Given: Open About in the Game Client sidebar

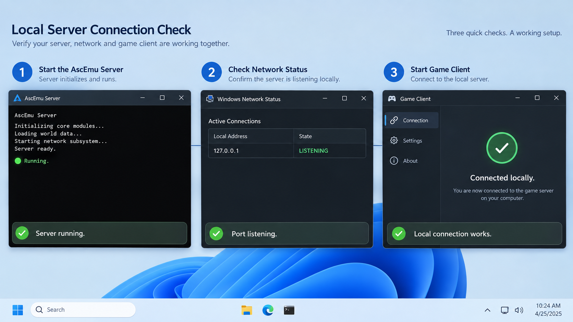Looking at the screenshot, I should 412,160.
